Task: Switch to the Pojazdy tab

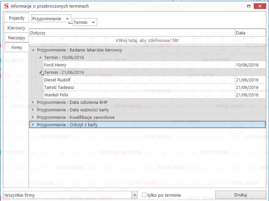Action: [x=17, y=18]
